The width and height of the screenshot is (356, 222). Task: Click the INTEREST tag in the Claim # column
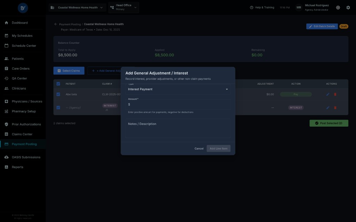point(110,105)
